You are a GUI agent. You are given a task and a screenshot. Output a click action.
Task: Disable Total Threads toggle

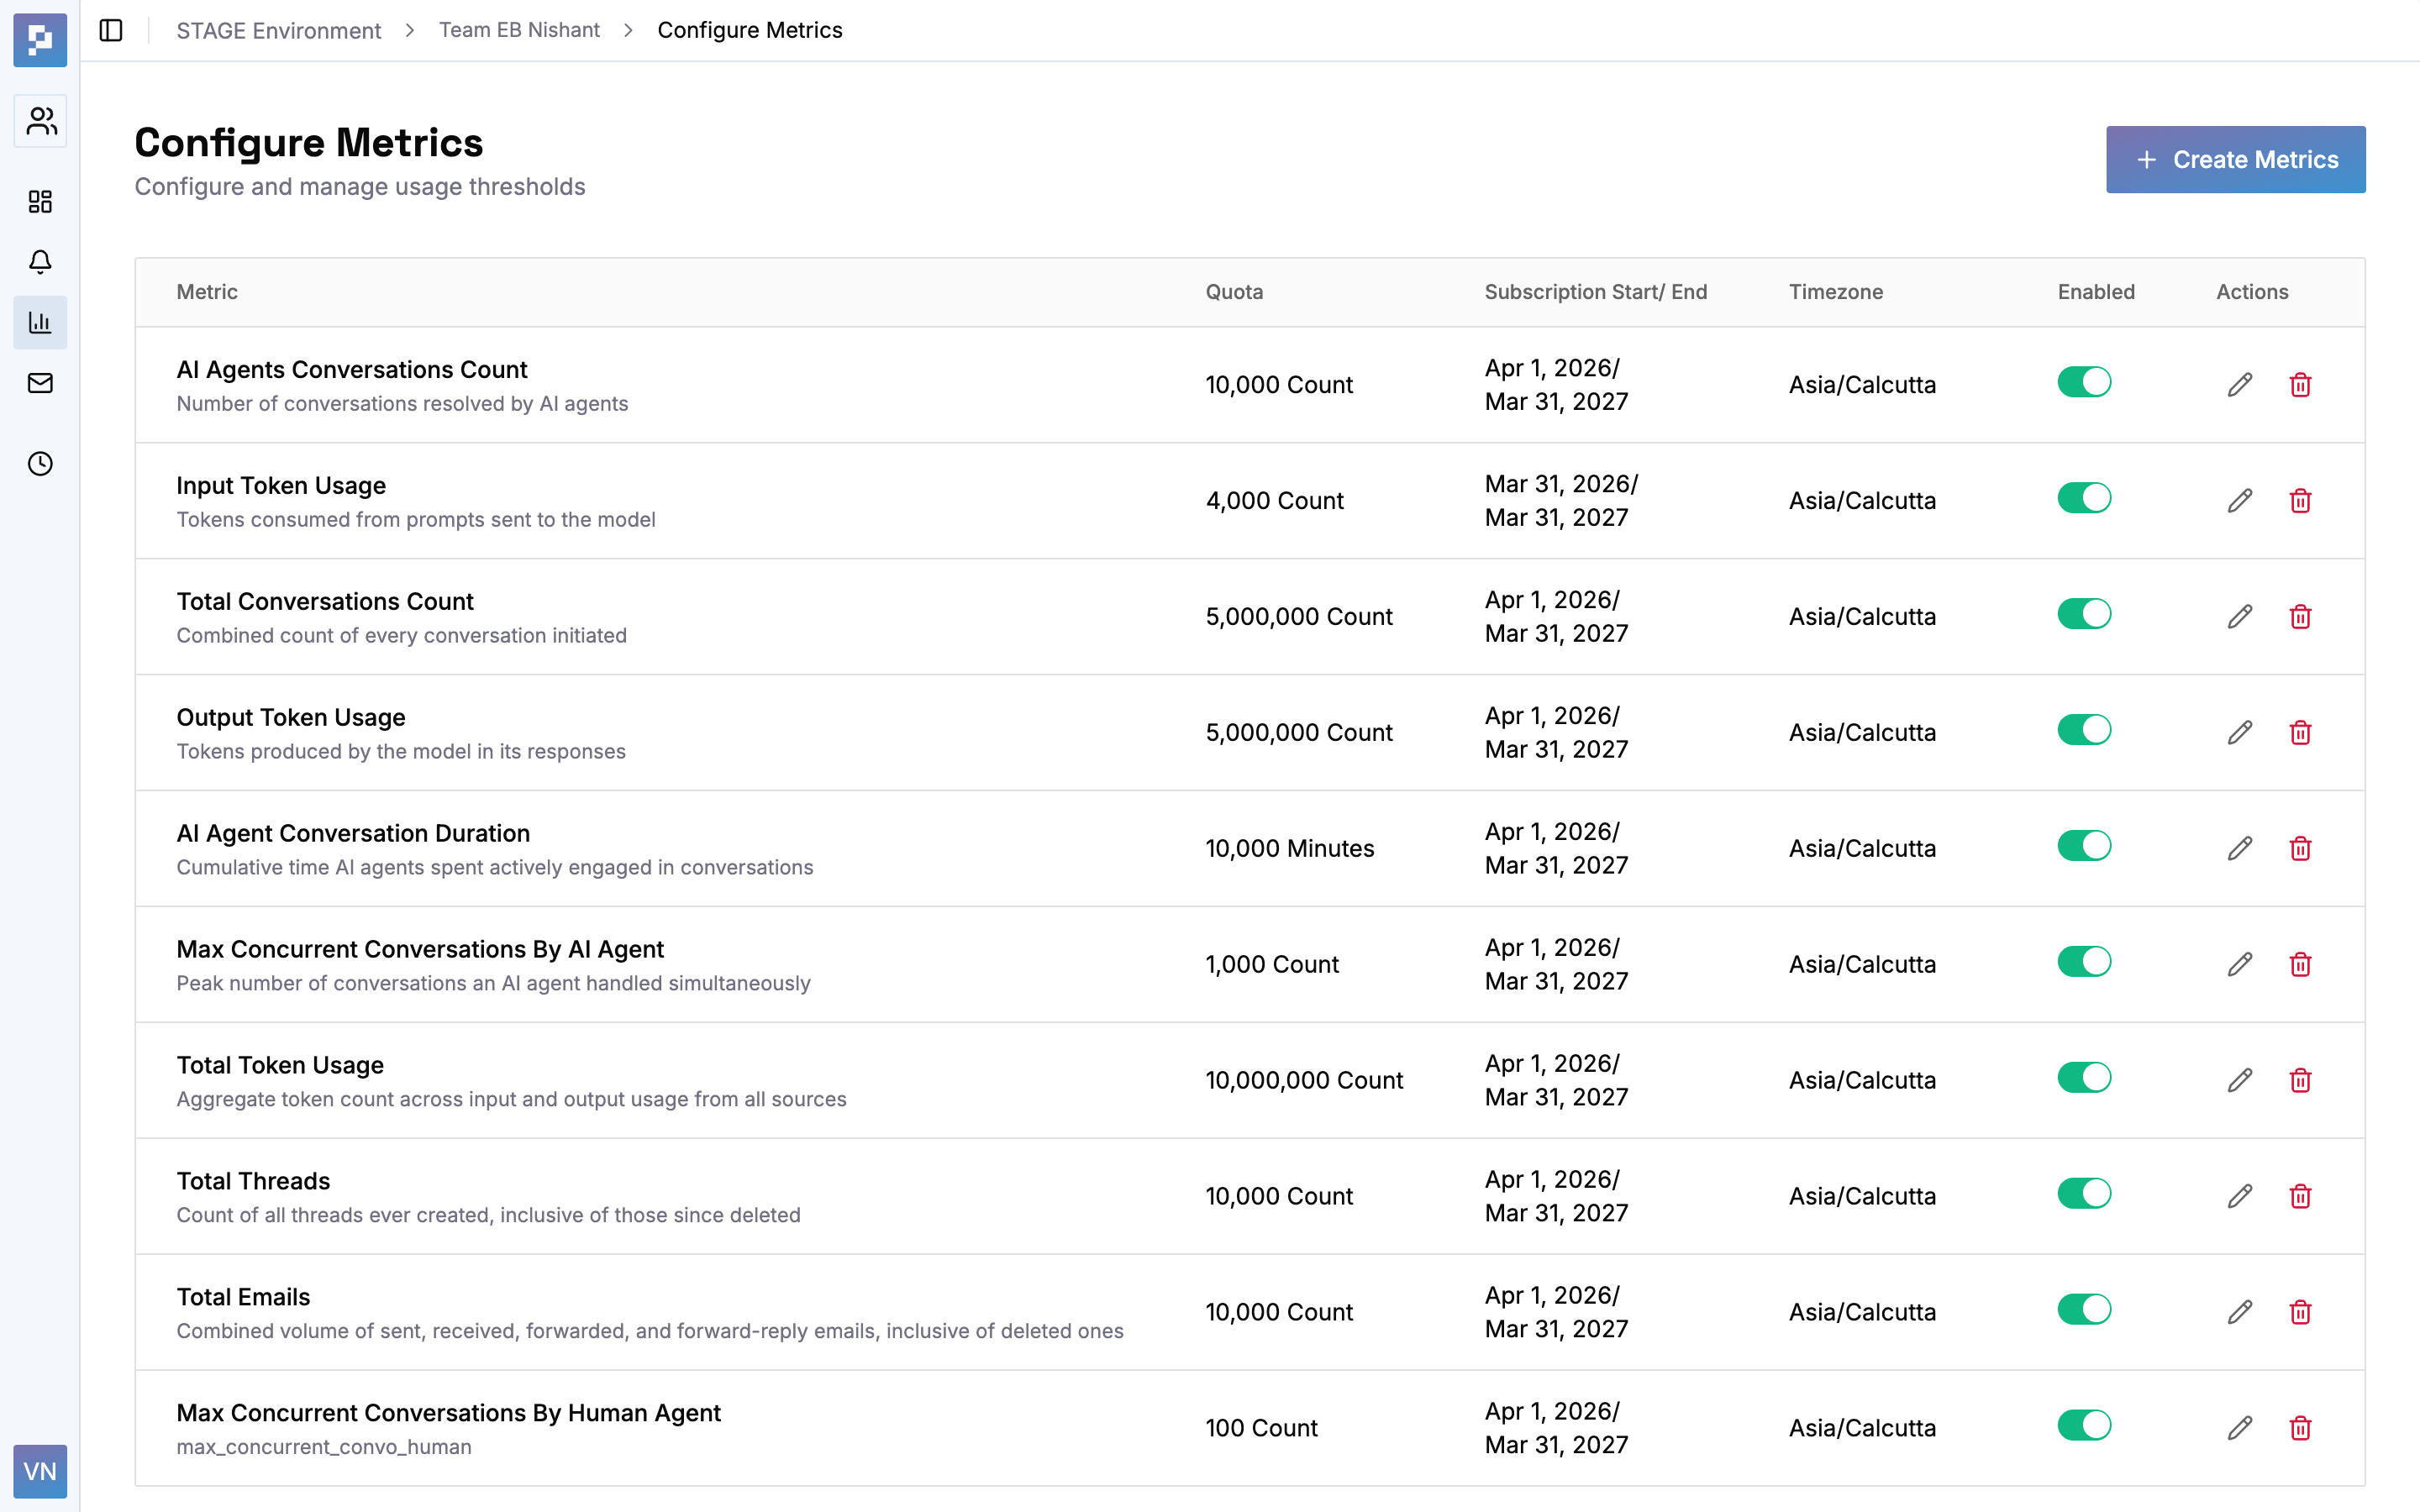pos(2084,1194)
